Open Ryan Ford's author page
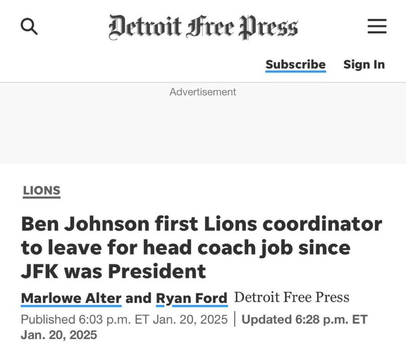Screen dimensions: 406x358 [x=192, y=298]
